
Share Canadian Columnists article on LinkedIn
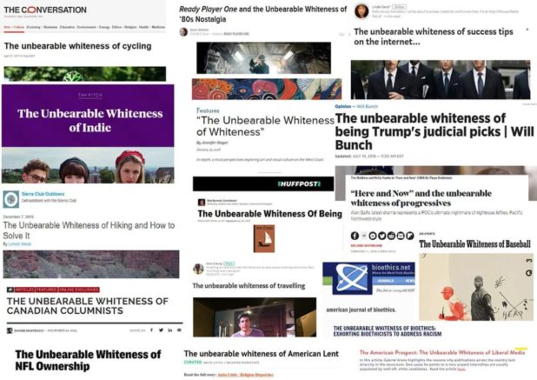[x=169, y=330]
